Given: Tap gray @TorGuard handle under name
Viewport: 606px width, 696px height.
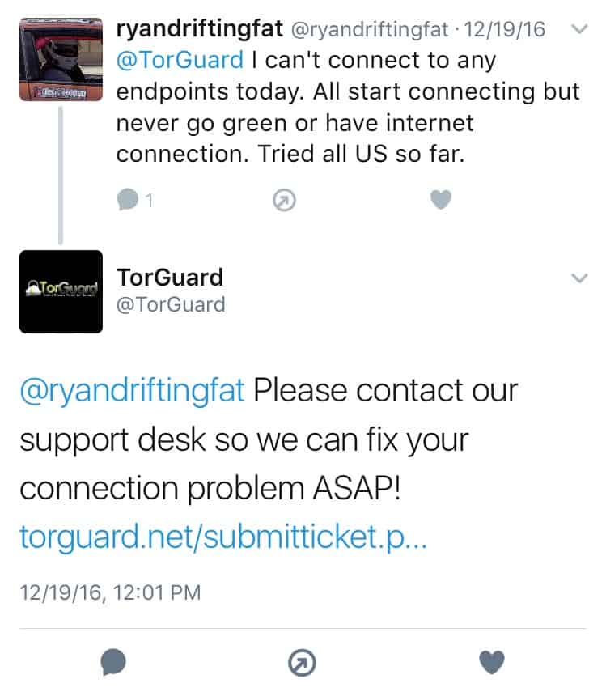Looking at the screenshot, I should click(x=171, y=305).
